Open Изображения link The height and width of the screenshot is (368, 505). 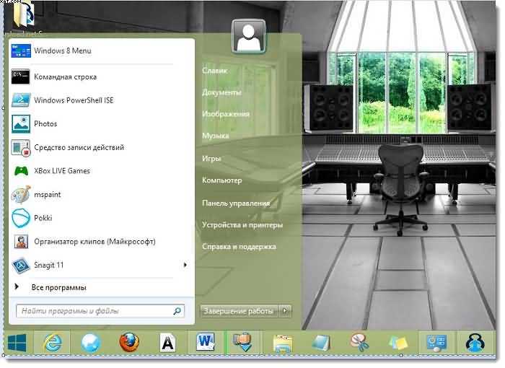tap(226, 114)
